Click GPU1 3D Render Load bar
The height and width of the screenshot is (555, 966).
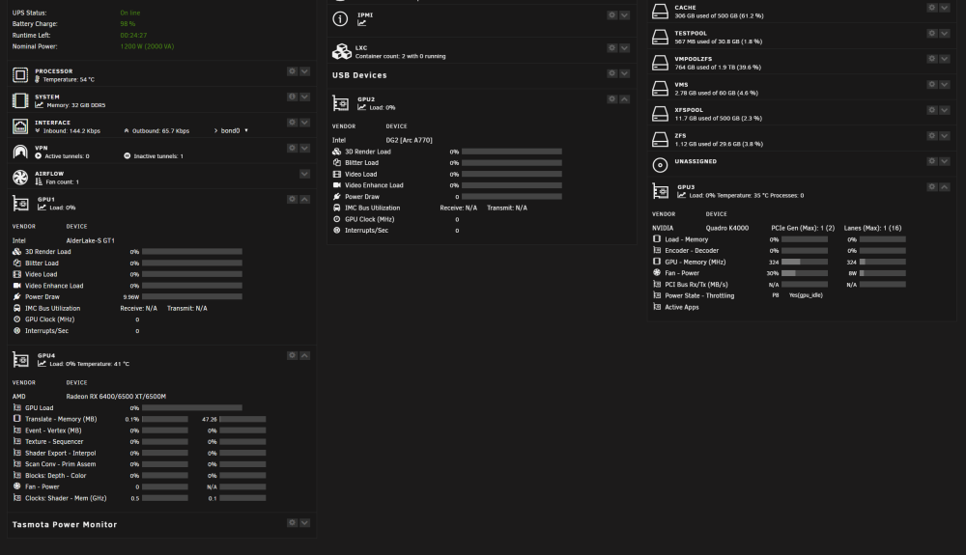(x=192, y=252)
